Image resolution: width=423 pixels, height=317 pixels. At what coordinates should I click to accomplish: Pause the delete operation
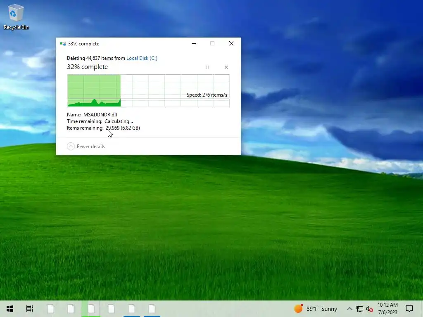[207, 67]
